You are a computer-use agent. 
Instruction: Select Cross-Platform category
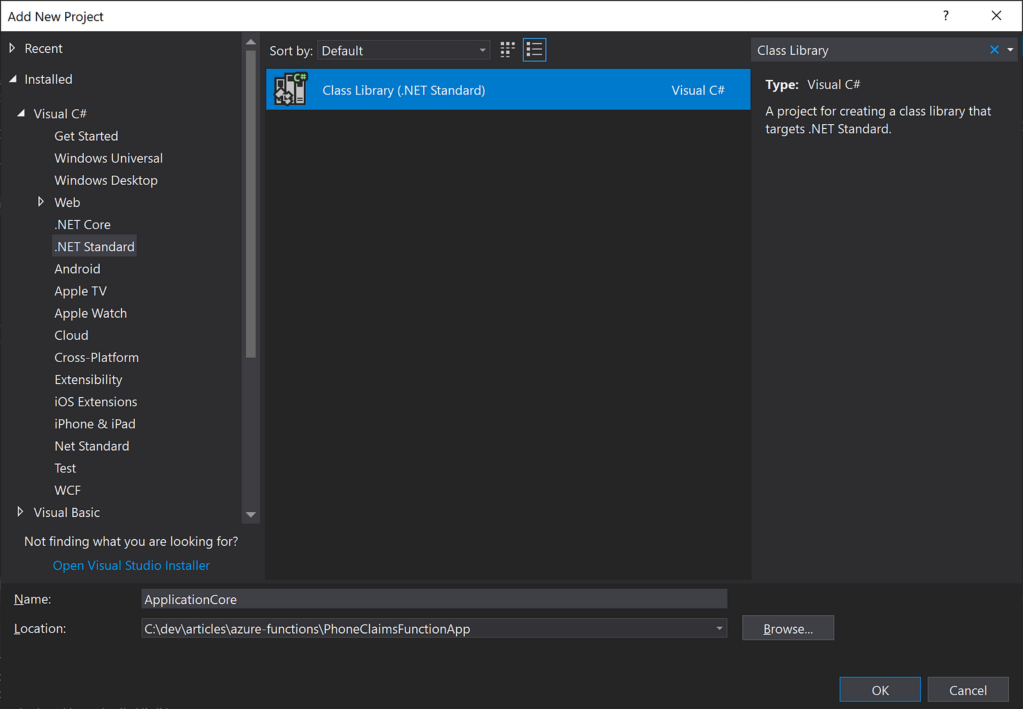(x=97, y=357)
